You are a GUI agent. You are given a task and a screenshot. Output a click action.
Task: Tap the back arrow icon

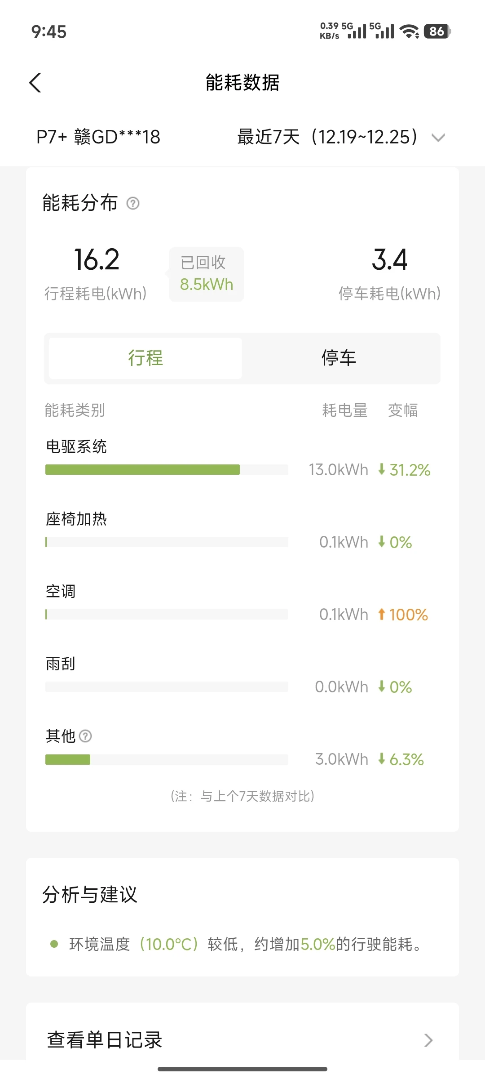coord(35,83)
